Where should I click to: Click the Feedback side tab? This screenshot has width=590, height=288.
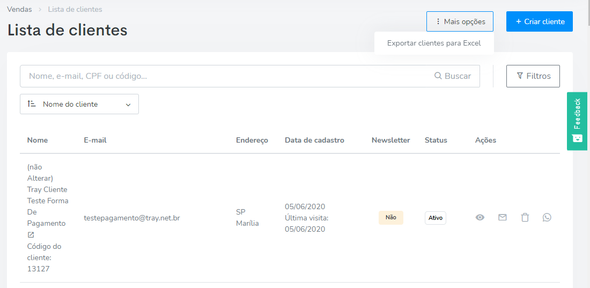click(577, 121)
